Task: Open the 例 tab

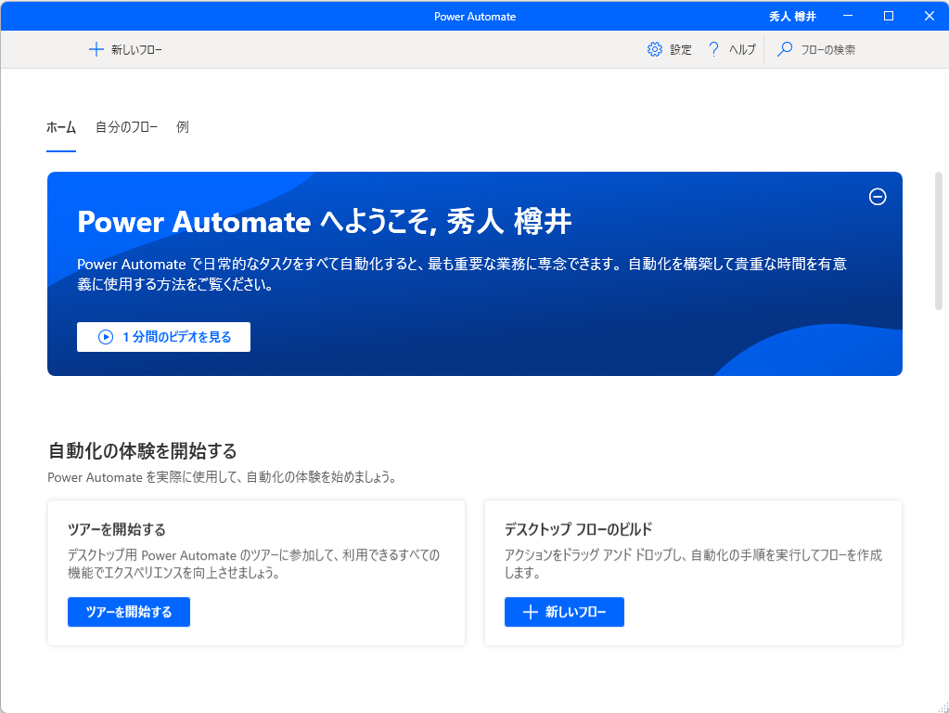Action: [x=182, y=127]
